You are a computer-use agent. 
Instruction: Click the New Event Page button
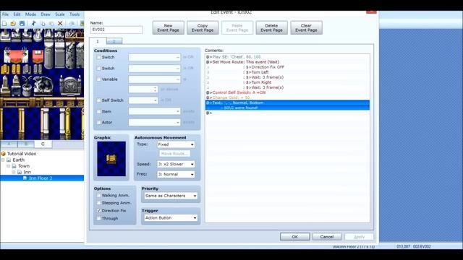[x=169, y=27]
